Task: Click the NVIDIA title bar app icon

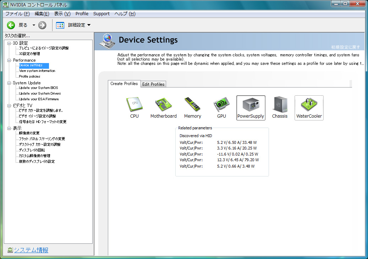Action: pos(5,5)
